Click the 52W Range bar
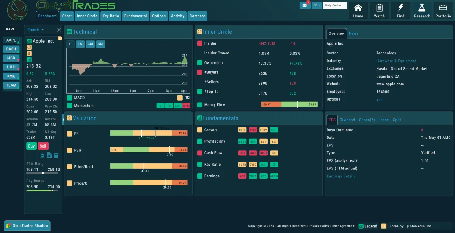The width and height of the screenshot is (455, 233). pyautogui.click(x=43, y=173)
